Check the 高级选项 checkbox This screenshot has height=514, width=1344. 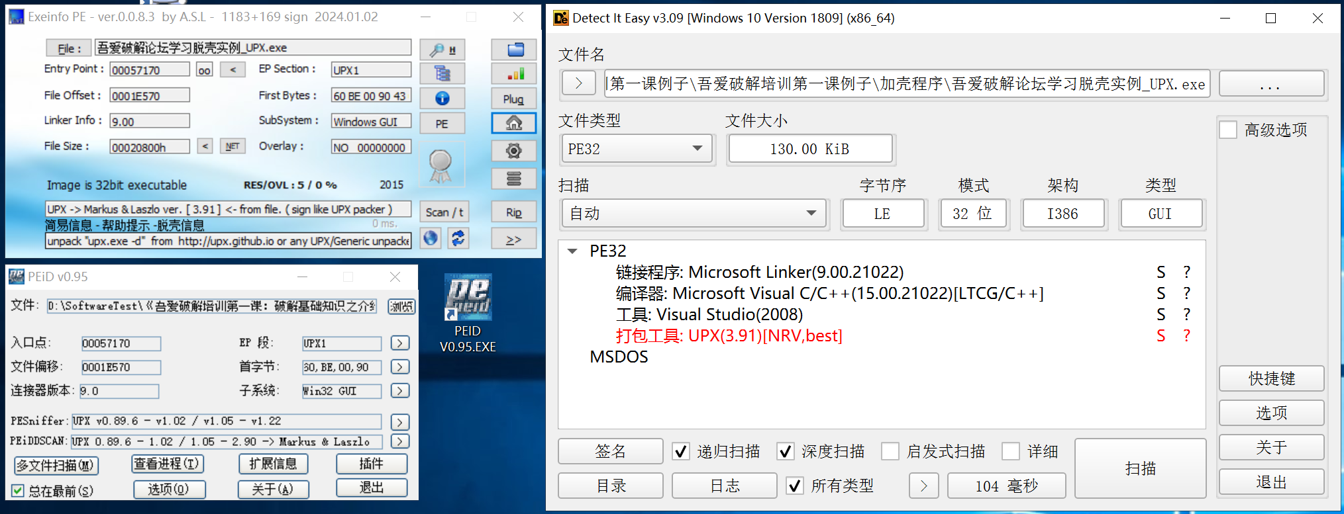pos(1228,130)
